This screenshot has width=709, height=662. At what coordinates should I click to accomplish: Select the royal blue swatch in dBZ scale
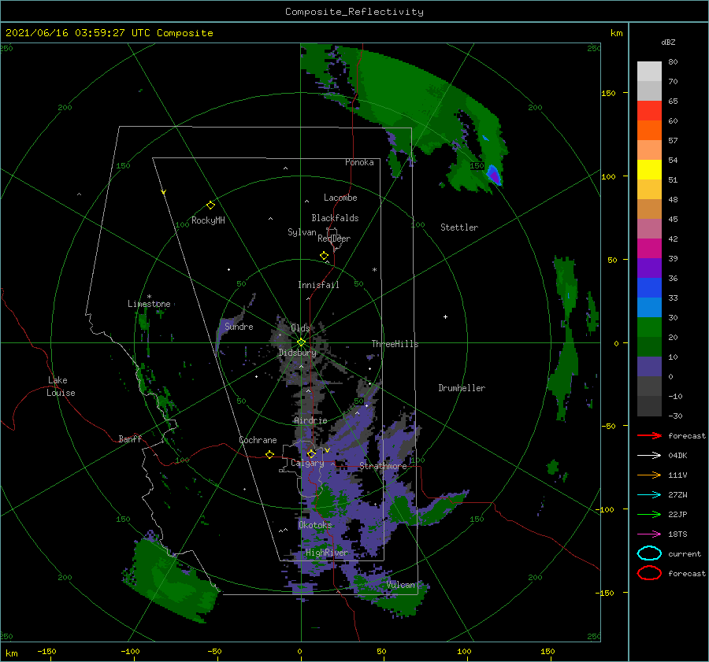pyautogui.click(x=649, y=287)
